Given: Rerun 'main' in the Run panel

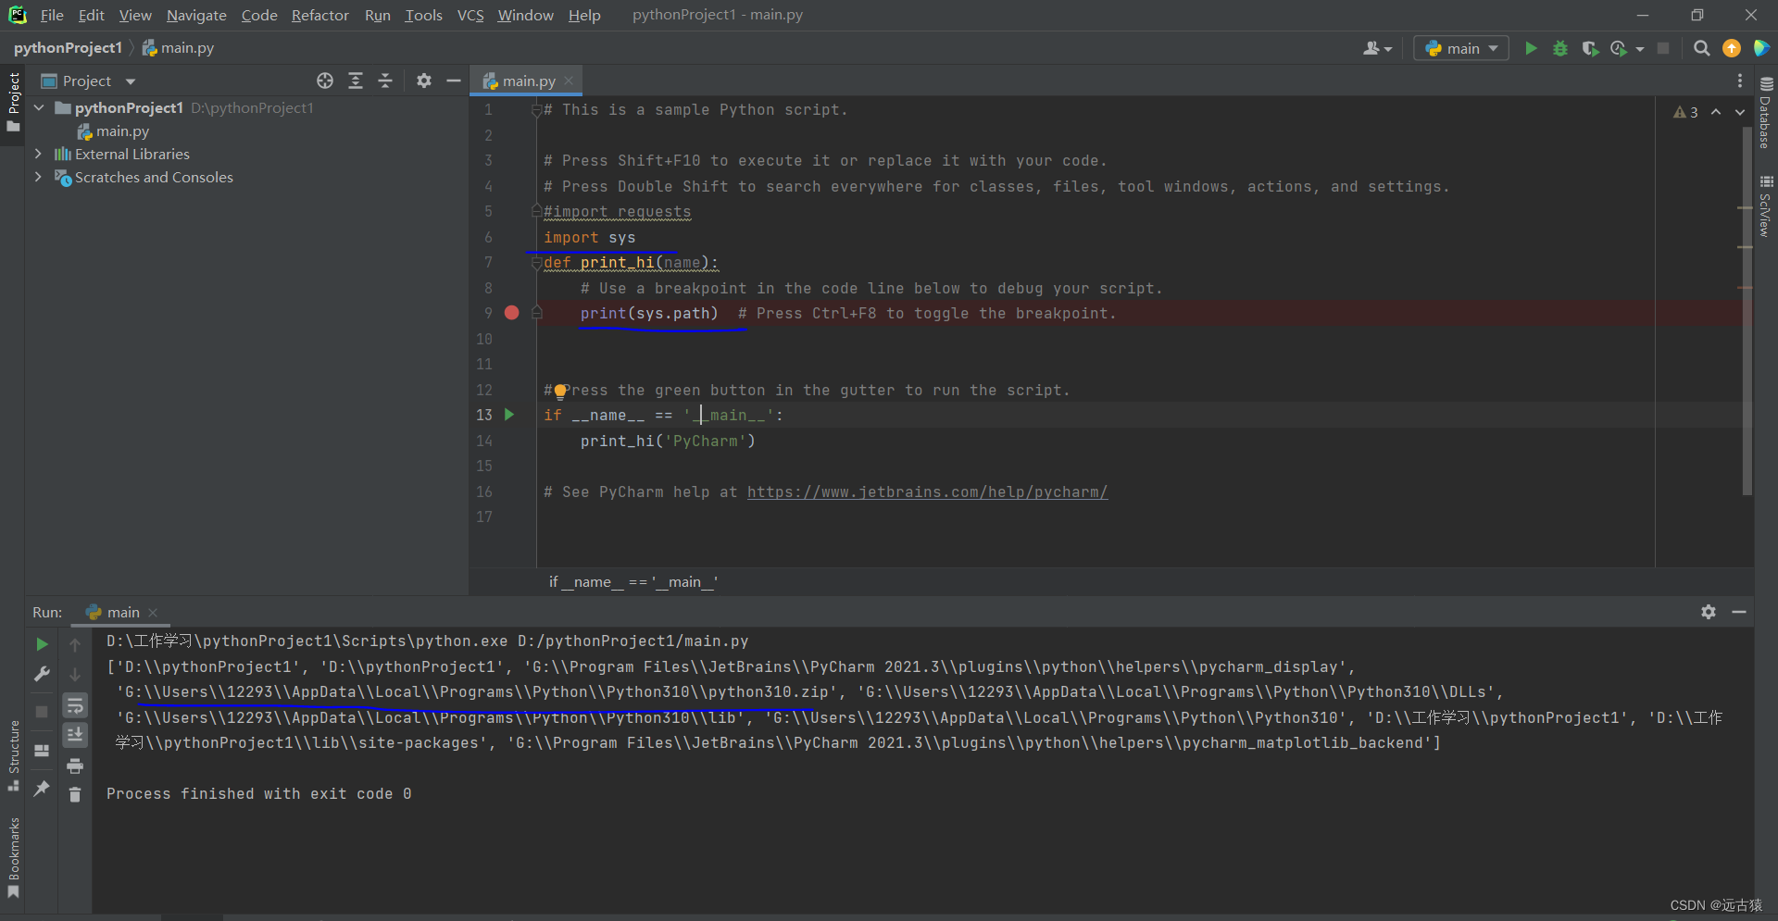Looking at the screenshot, I should pyautogui.click(x=42, y=644).
